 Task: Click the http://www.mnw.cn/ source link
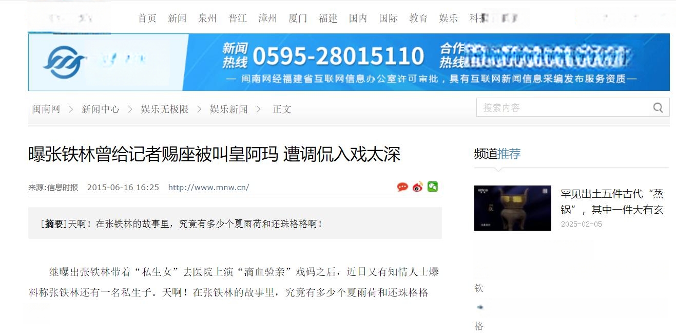(208, 187)
